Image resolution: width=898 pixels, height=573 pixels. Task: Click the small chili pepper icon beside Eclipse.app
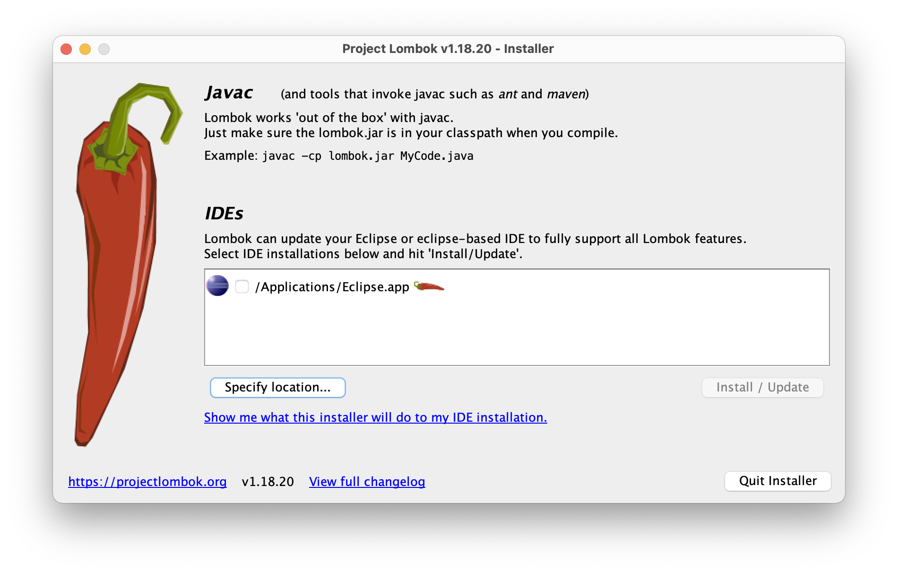click(x=429, y=286)
